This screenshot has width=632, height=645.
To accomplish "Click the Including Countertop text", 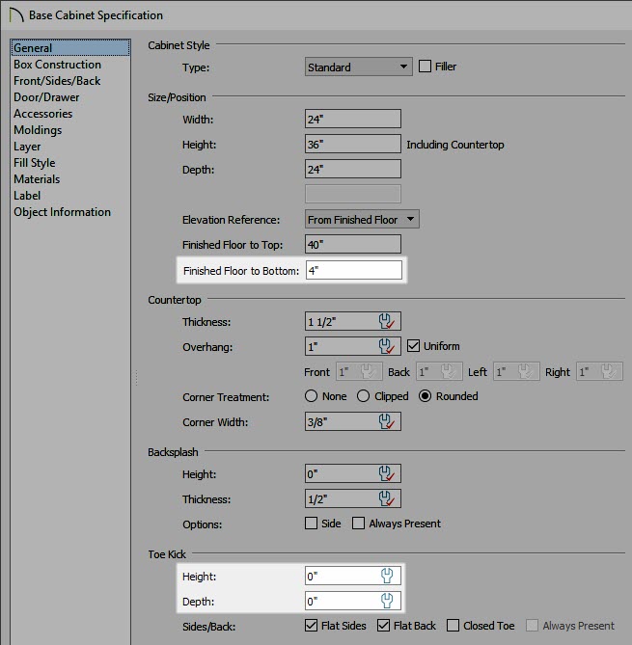I will coord(455,145).
